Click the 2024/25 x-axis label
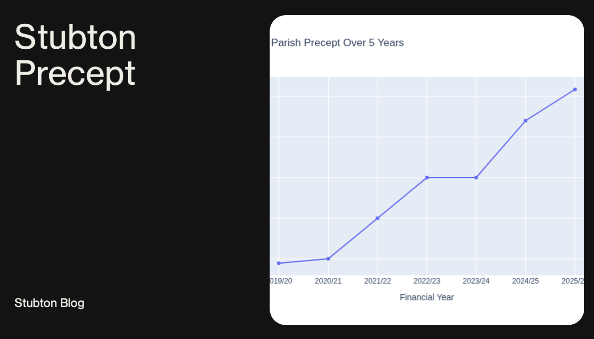This screenshot has height=339, width=594. pyautogui.click(x=526, y=281)
